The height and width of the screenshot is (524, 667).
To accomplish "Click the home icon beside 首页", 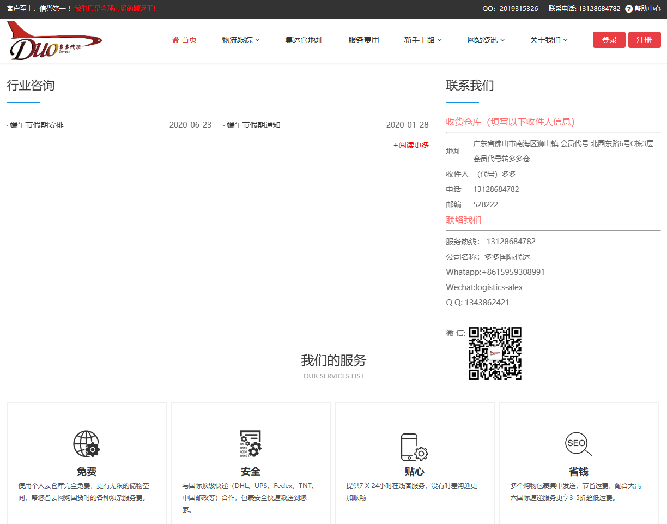I will (x=175, y=40).
